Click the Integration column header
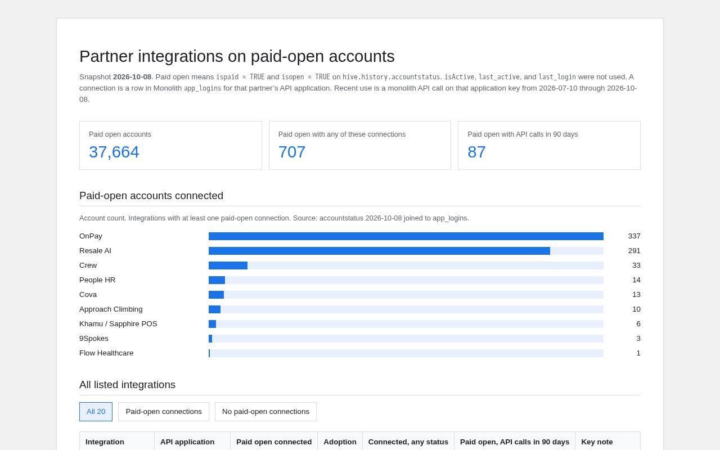 point(117,442)
